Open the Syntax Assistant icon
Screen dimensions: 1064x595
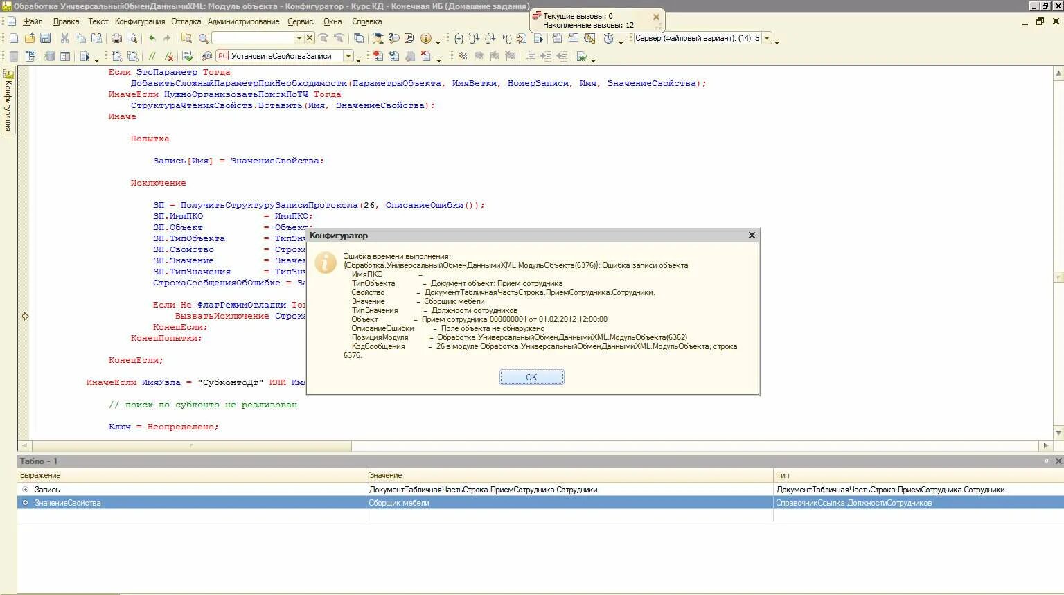click(x=378, y=38)
